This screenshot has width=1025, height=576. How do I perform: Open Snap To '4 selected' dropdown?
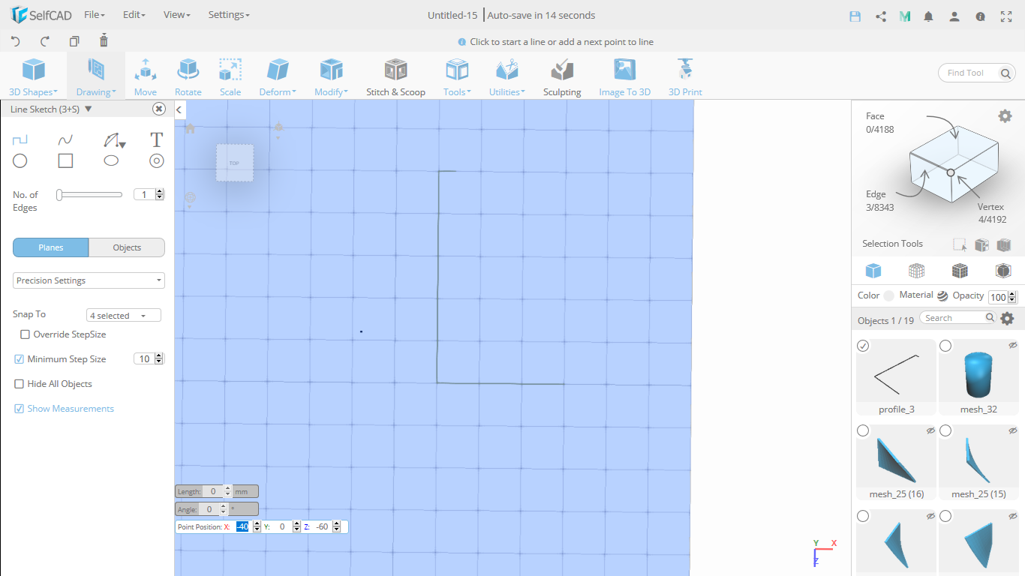pos(124,316)
